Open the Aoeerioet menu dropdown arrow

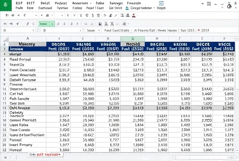point(91,3)
